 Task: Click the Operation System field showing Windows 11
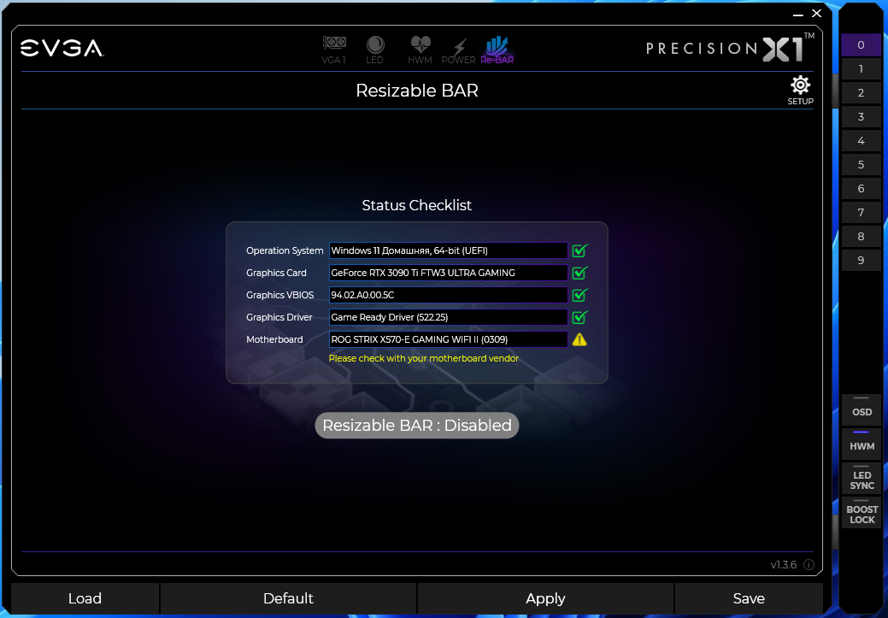click(x=448, y=250)
